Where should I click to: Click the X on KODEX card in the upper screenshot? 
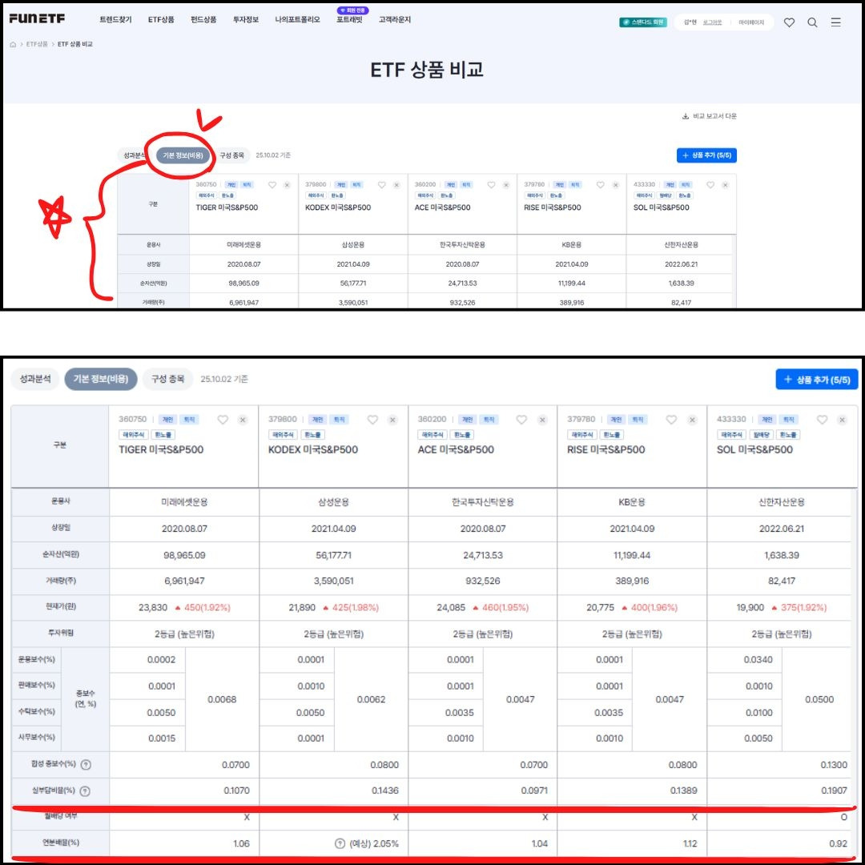click(x=396, y=185)
